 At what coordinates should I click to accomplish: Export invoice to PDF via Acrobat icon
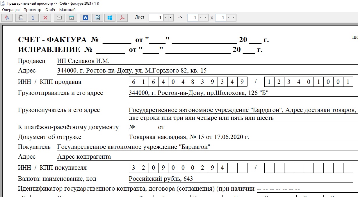coord(122,18)
